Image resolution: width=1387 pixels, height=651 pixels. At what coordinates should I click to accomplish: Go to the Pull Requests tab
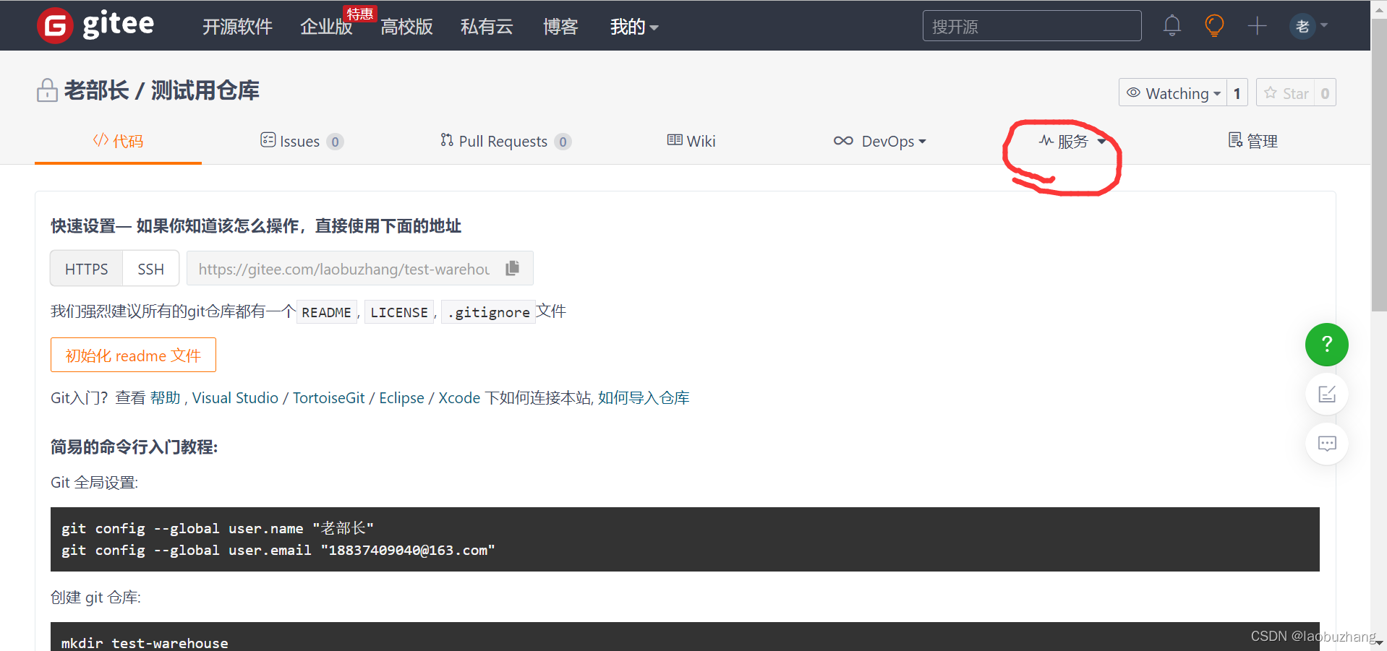(x=505, y=141)
